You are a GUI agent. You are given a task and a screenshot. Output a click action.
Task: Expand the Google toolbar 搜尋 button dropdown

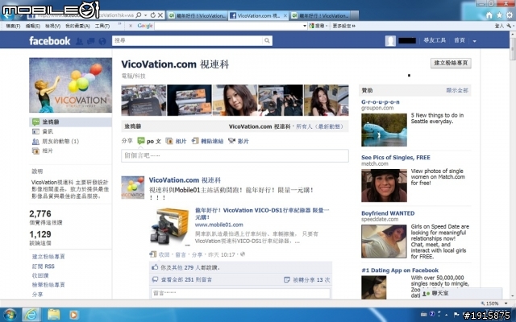coord(327,26)
